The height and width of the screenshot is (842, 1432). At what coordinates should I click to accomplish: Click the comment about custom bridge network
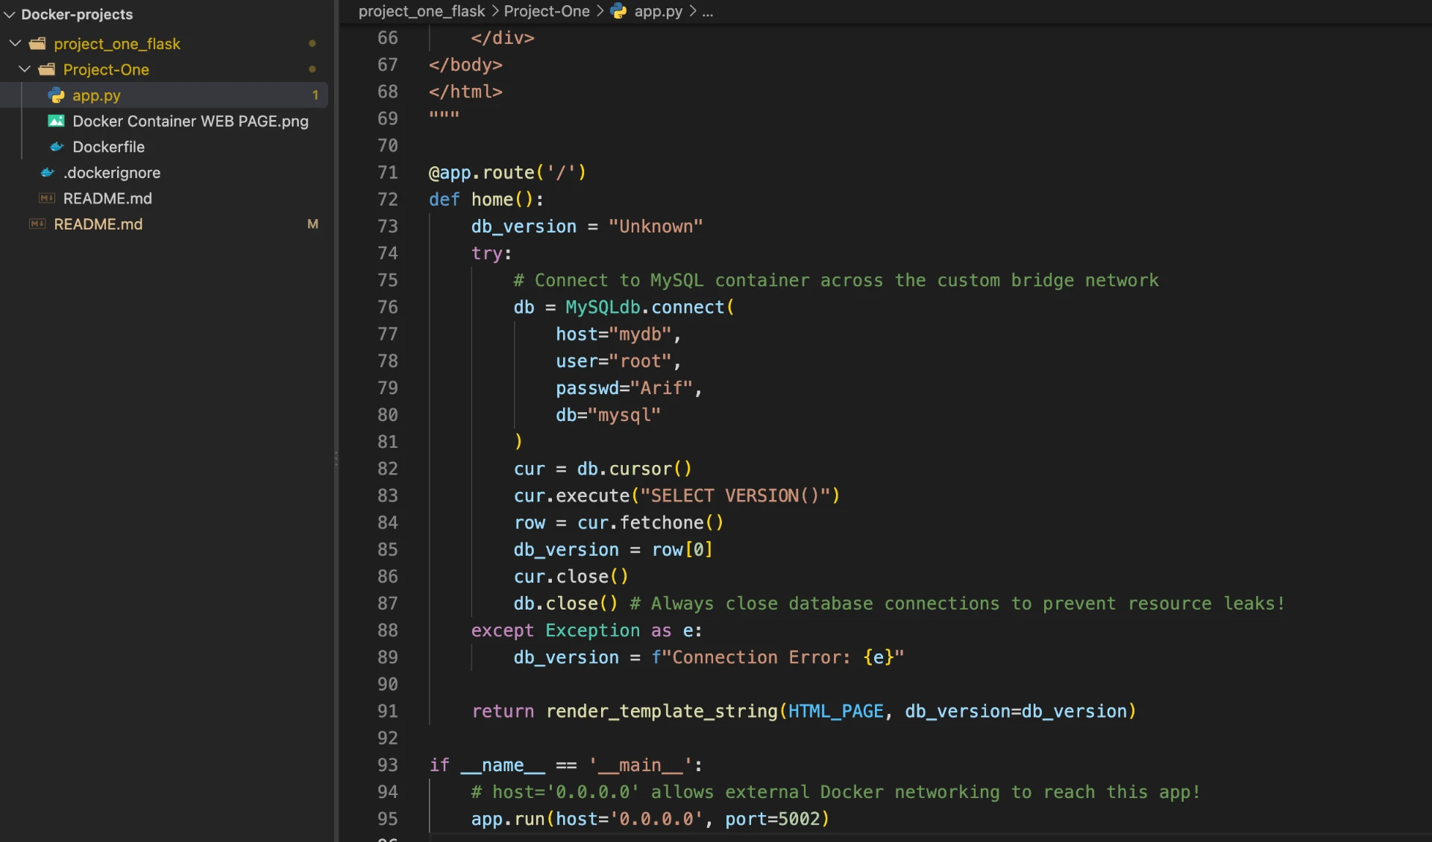835,280
